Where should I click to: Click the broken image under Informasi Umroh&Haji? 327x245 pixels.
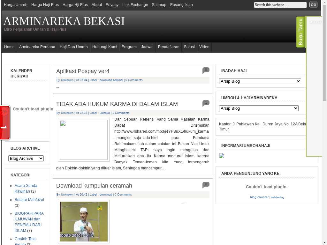tap(222, 156)
